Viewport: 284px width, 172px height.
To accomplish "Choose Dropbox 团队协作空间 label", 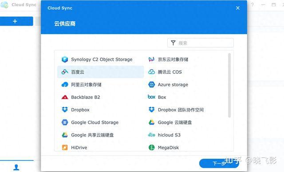I will coord(181,110).
